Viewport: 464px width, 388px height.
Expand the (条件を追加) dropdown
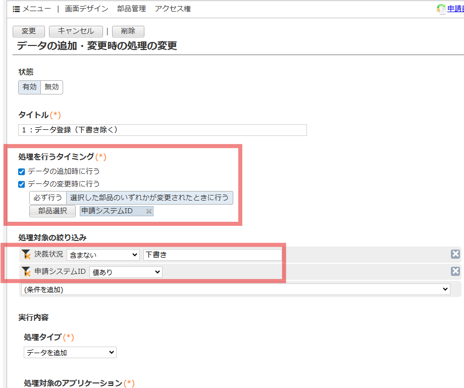[x=235, y=289]
